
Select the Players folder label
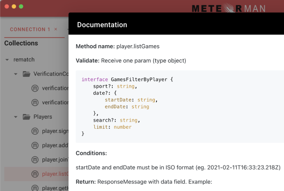43,117
